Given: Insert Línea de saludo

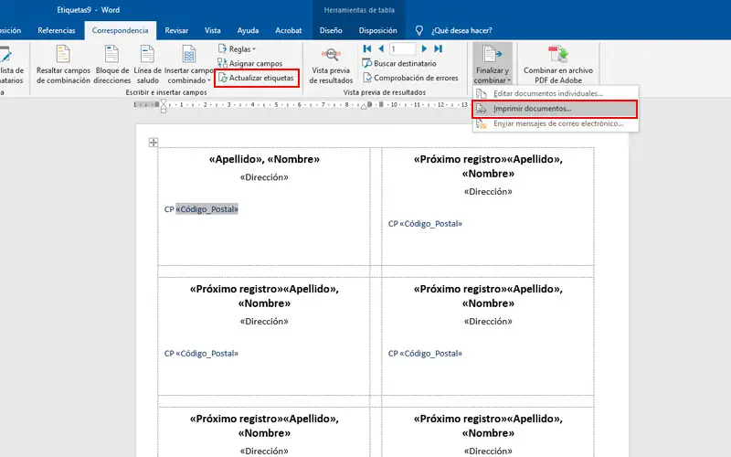Looking at the screenshot, I should coord(147,64).
